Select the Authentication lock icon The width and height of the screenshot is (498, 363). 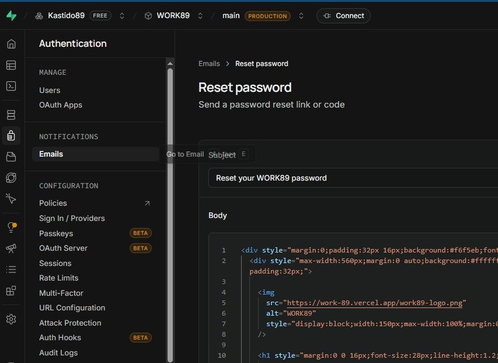tap(11, 136)
